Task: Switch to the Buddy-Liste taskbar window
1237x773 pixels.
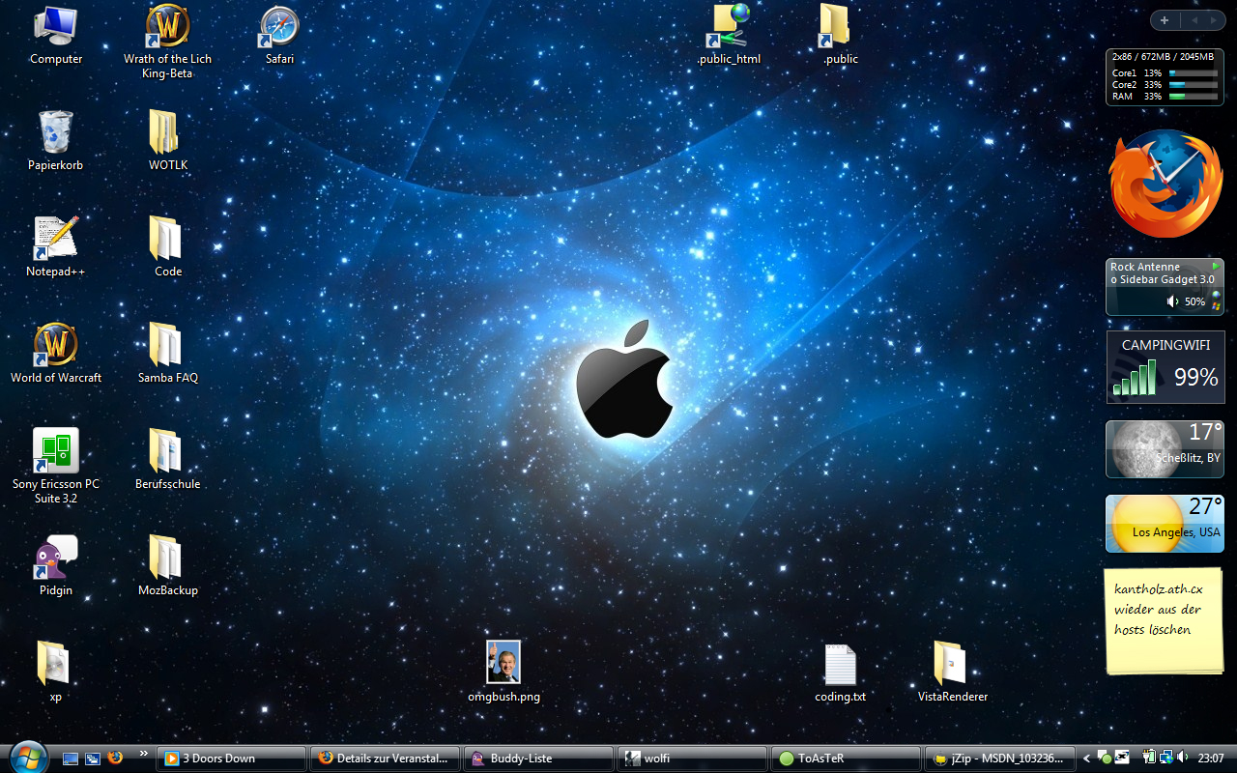Action: point(538,759)
